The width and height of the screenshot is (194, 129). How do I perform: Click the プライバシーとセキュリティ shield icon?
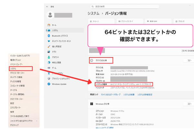point(49,78)
